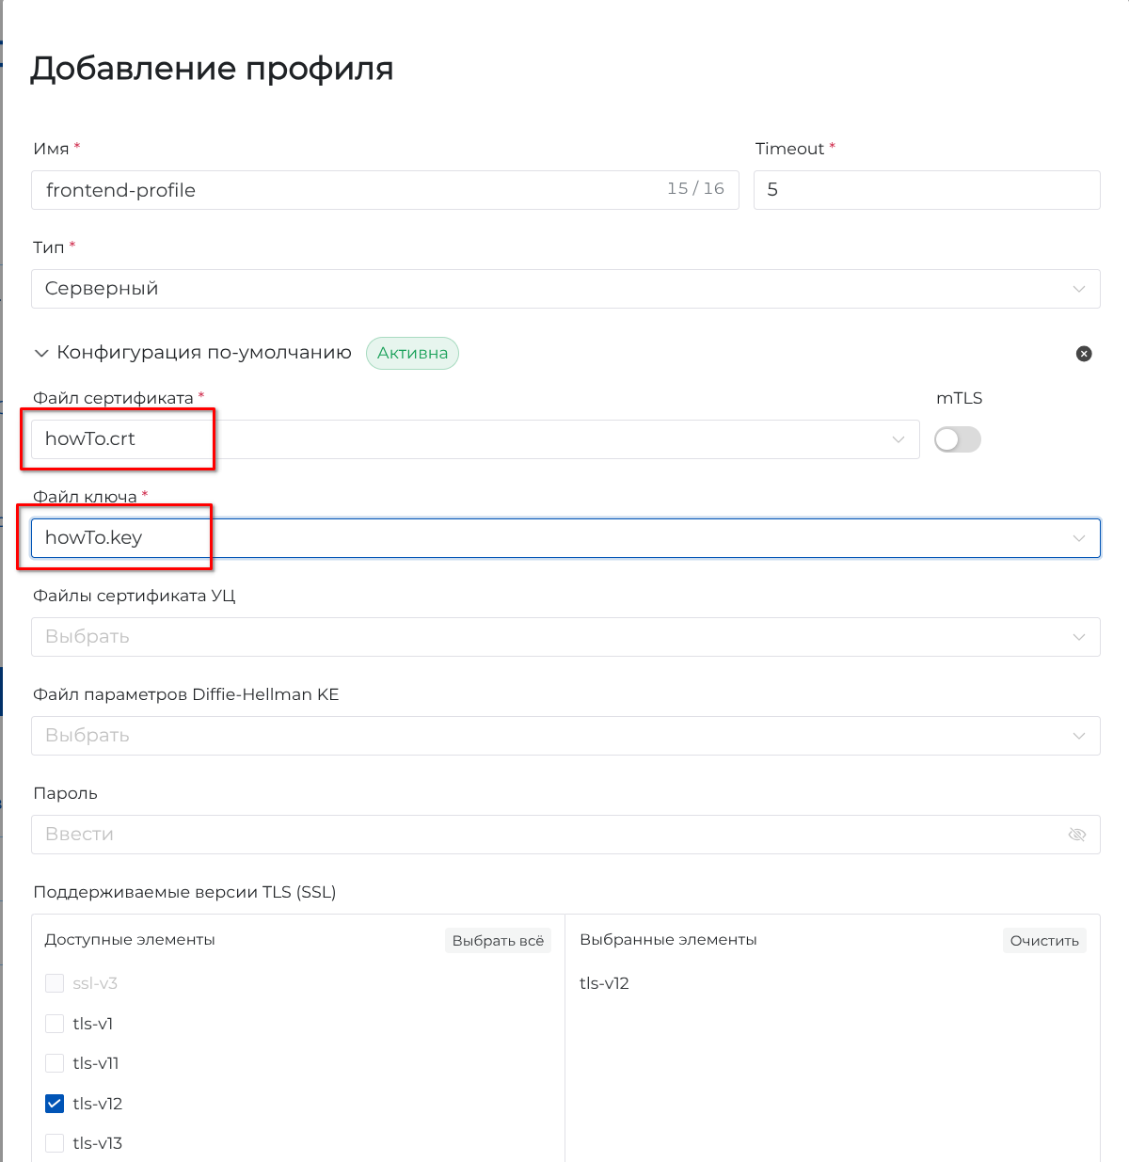Click the Активна status badge
The image size is (1129, 1162).
(412, 354)
